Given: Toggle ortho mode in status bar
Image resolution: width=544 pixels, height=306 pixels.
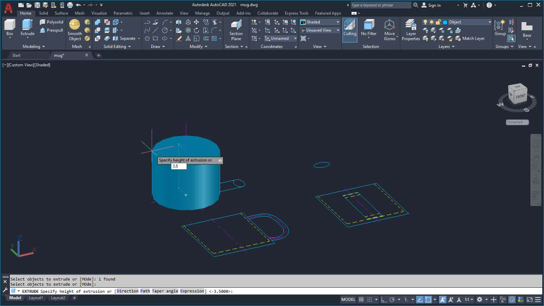Looking at the screenshot, I should pyautogui.click(x=384, y=299).
